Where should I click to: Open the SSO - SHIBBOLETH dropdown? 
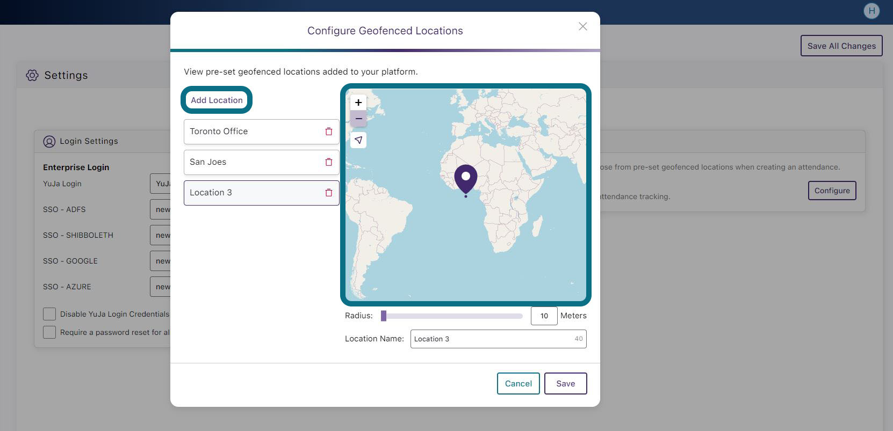click(160, 235)
